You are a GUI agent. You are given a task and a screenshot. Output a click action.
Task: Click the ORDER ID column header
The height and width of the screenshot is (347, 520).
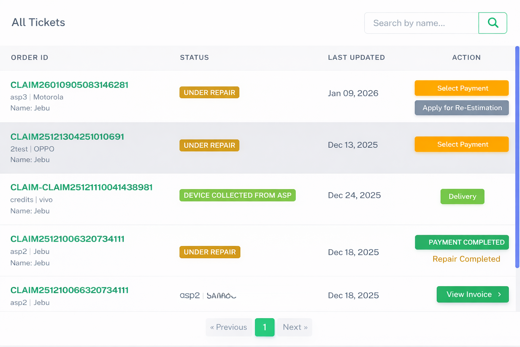click(30, 58)
